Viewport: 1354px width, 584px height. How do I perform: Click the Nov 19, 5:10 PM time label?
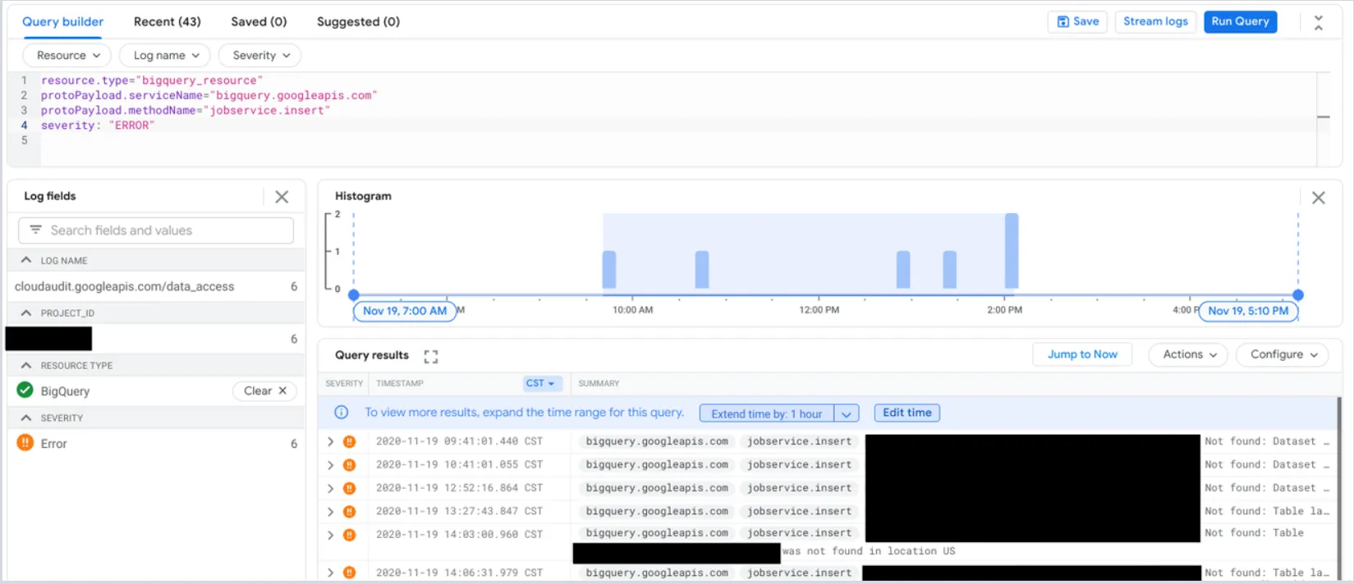coord(1248,311)
